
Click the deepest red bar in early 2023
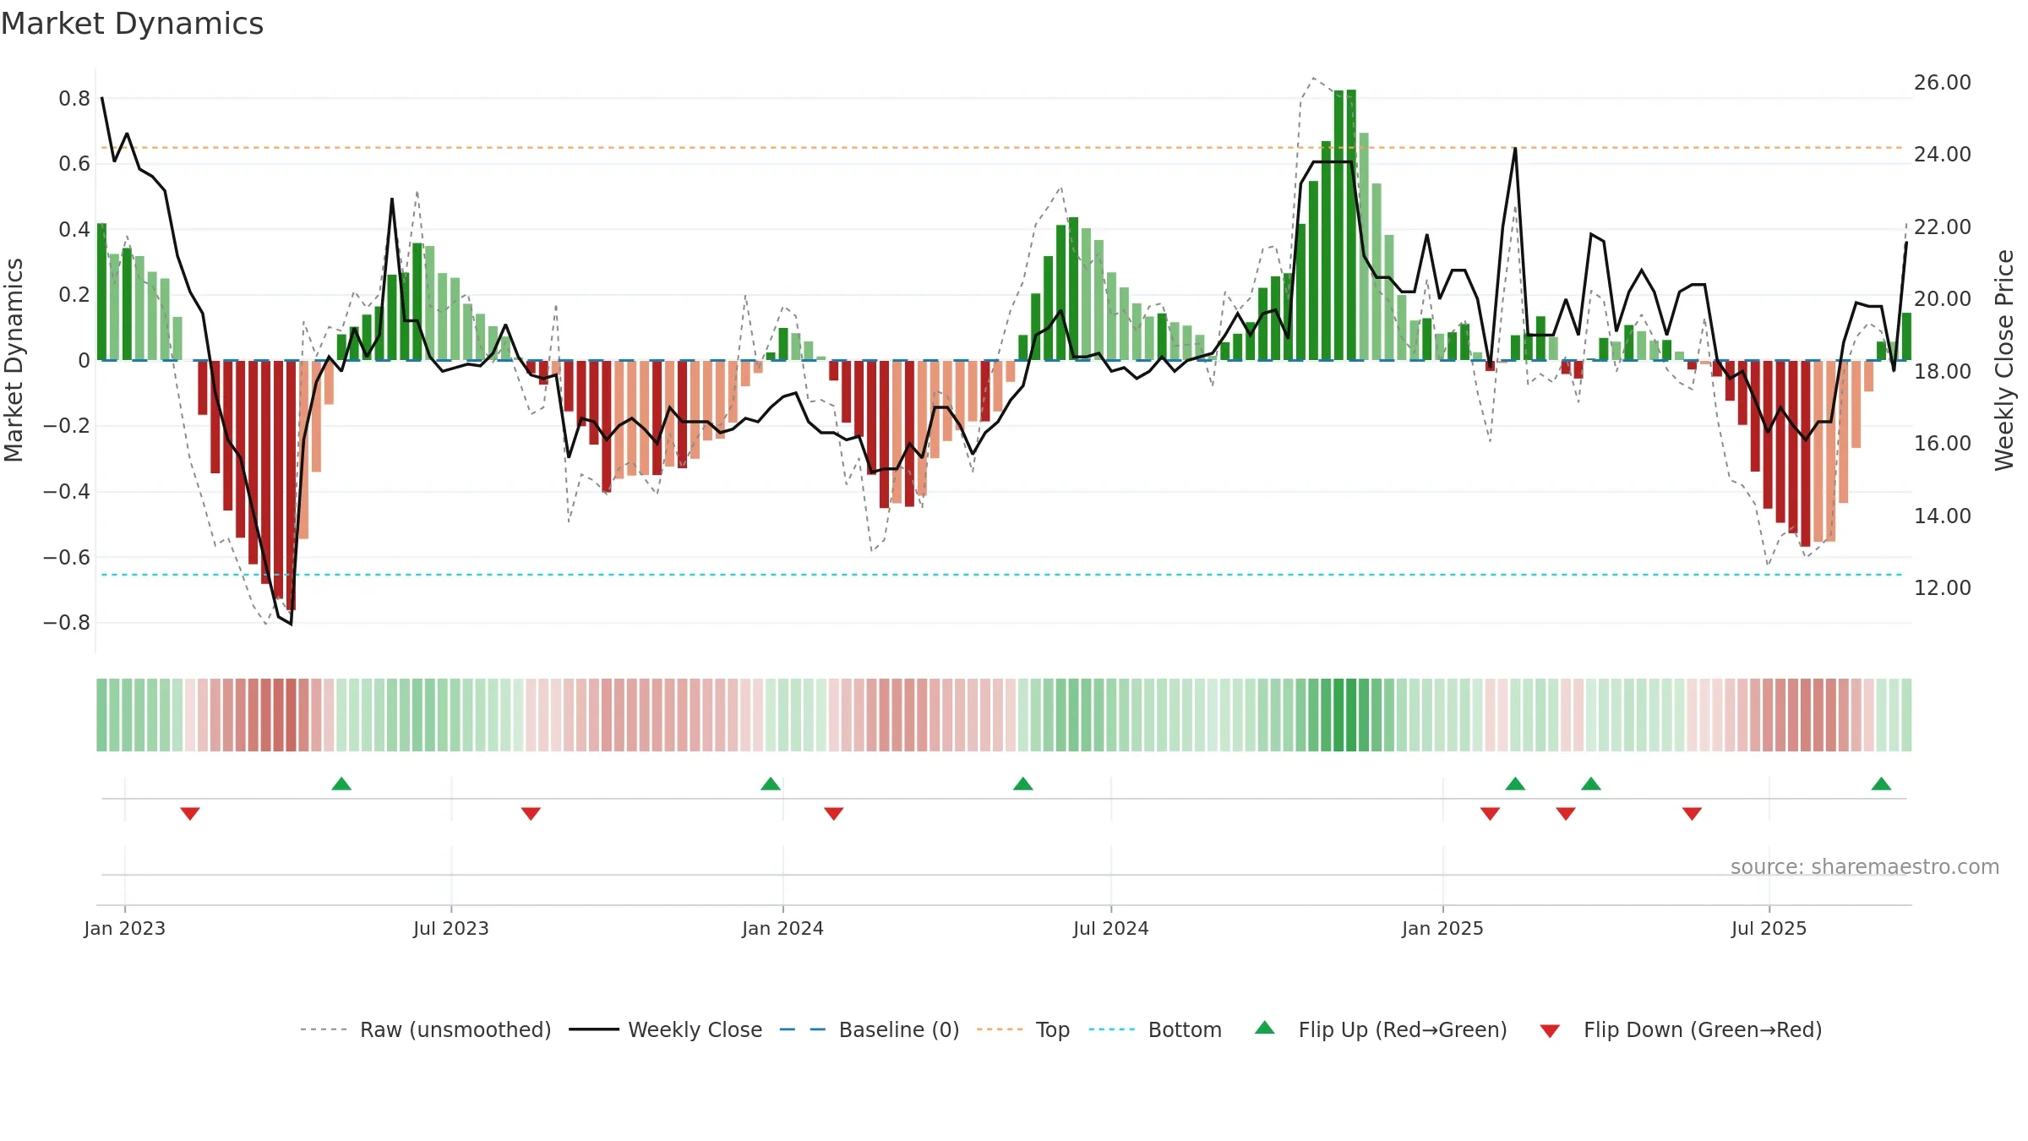pyautogui.click(x=292, y=485)
